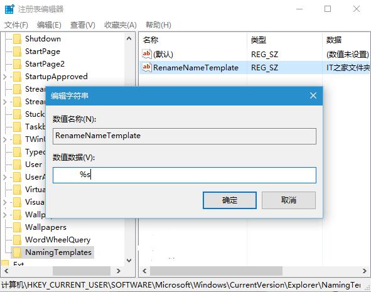
Task: Select the User folder icon
Action: (x=18, y=165)
